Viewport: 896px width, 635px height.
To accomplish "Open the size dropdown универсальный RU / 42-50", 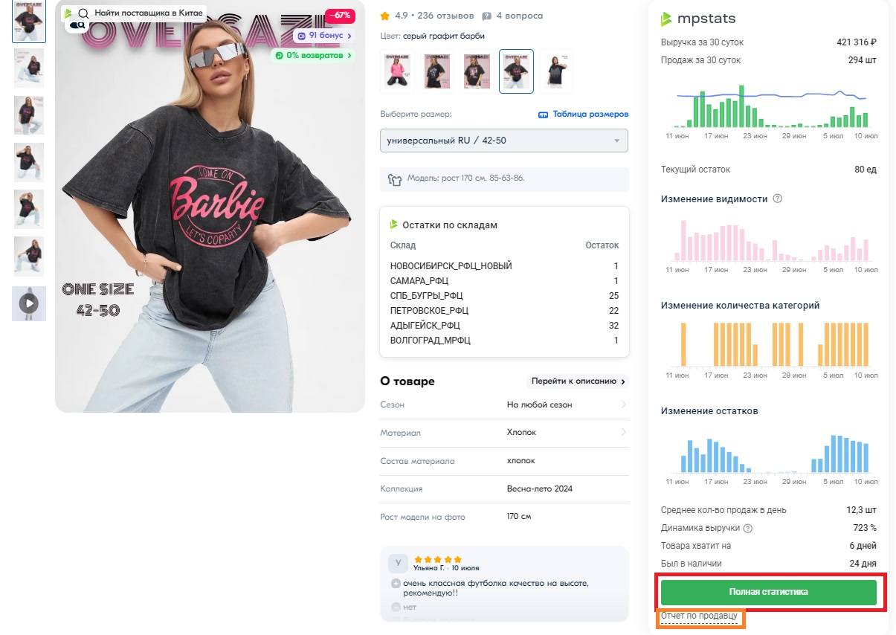I will coord(503,141).
